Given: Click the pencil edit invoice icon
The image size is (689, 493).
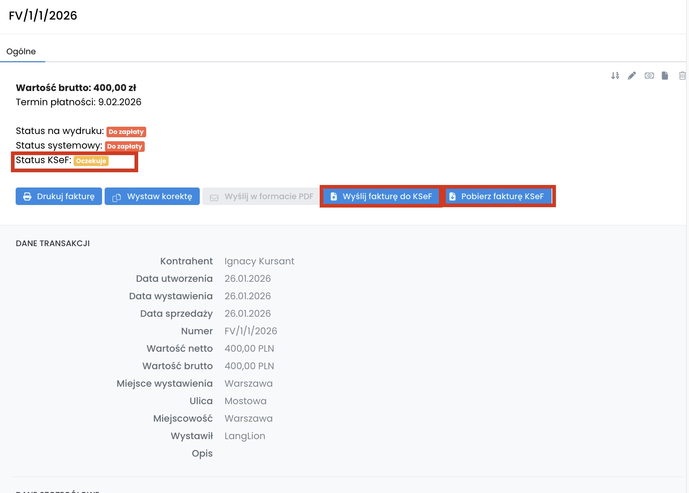Looking at the screenshot, I should click(632, 75).
